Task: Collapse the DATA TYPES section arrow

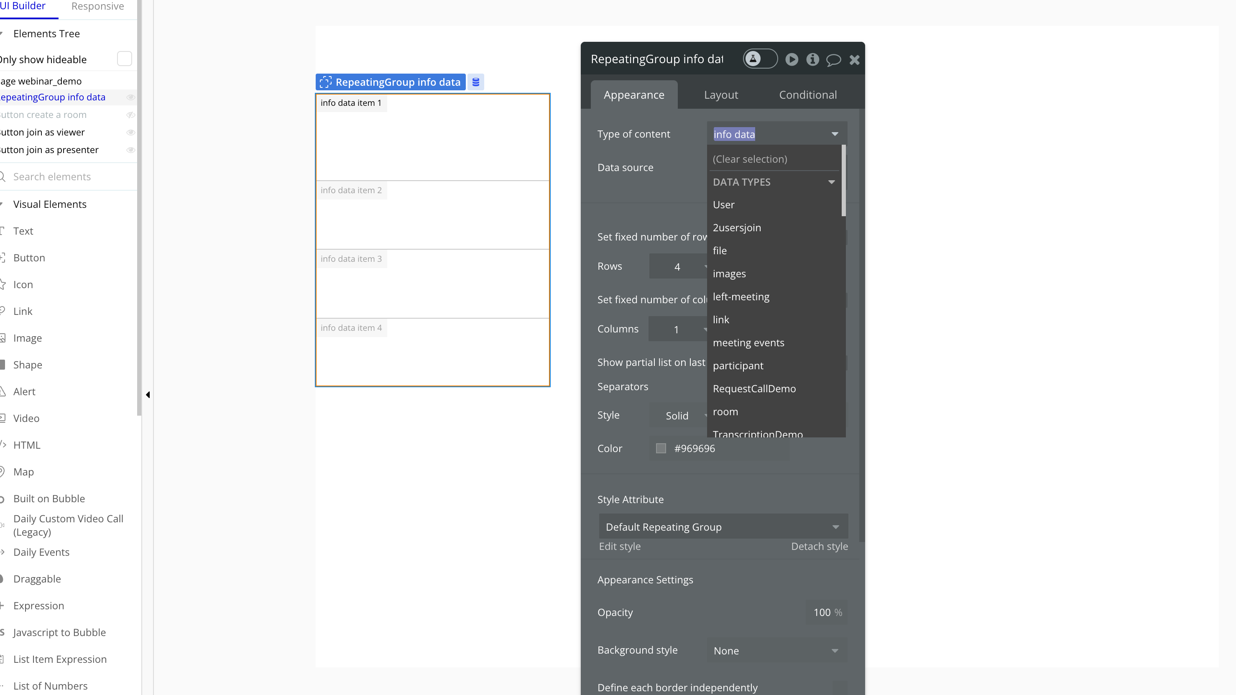Action: 831,182
